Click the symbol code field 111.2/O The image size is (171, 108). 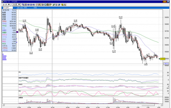point(7,8)
